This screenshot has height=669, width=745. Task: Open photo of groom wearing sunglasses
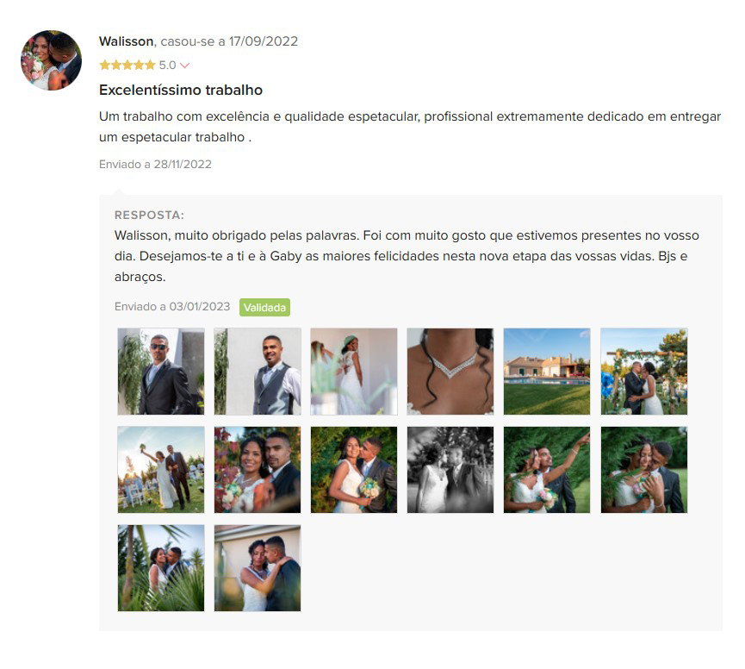pyautogui.click(x=161, y=372)
